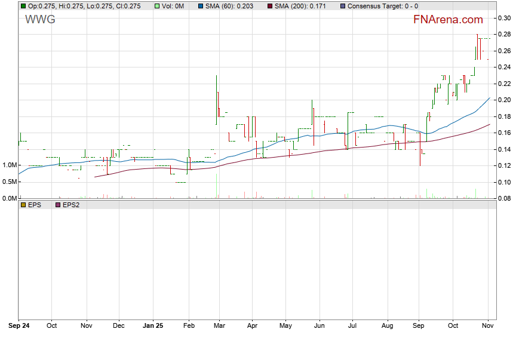Click the dark red SMA (200) legend swatch

[x=269, y=6]
